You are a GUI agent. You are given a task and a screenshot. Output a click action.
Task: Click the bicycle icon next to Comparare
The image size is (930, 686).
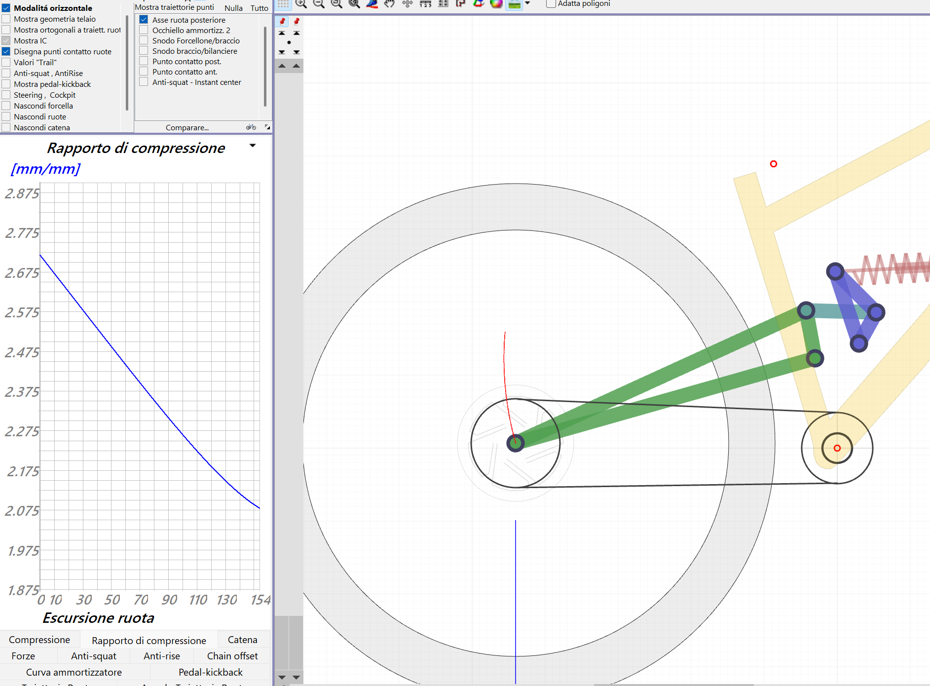tap(251, 127)
